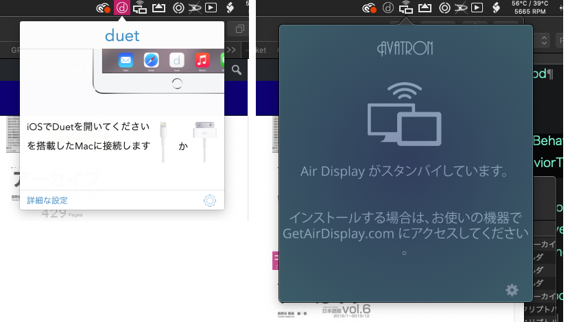
Task: Open concentric-circles menu bar icon above duet popup
Action: click(x=178, y=8)
